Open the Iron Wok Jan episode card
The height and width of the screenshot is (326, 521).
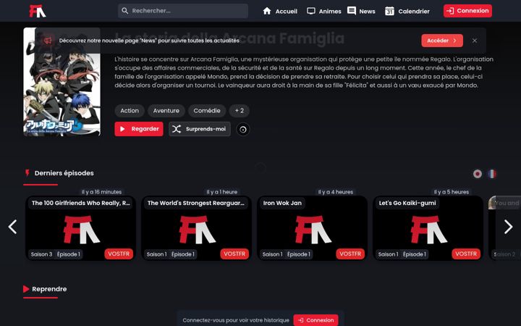click(x=312, y=228)
